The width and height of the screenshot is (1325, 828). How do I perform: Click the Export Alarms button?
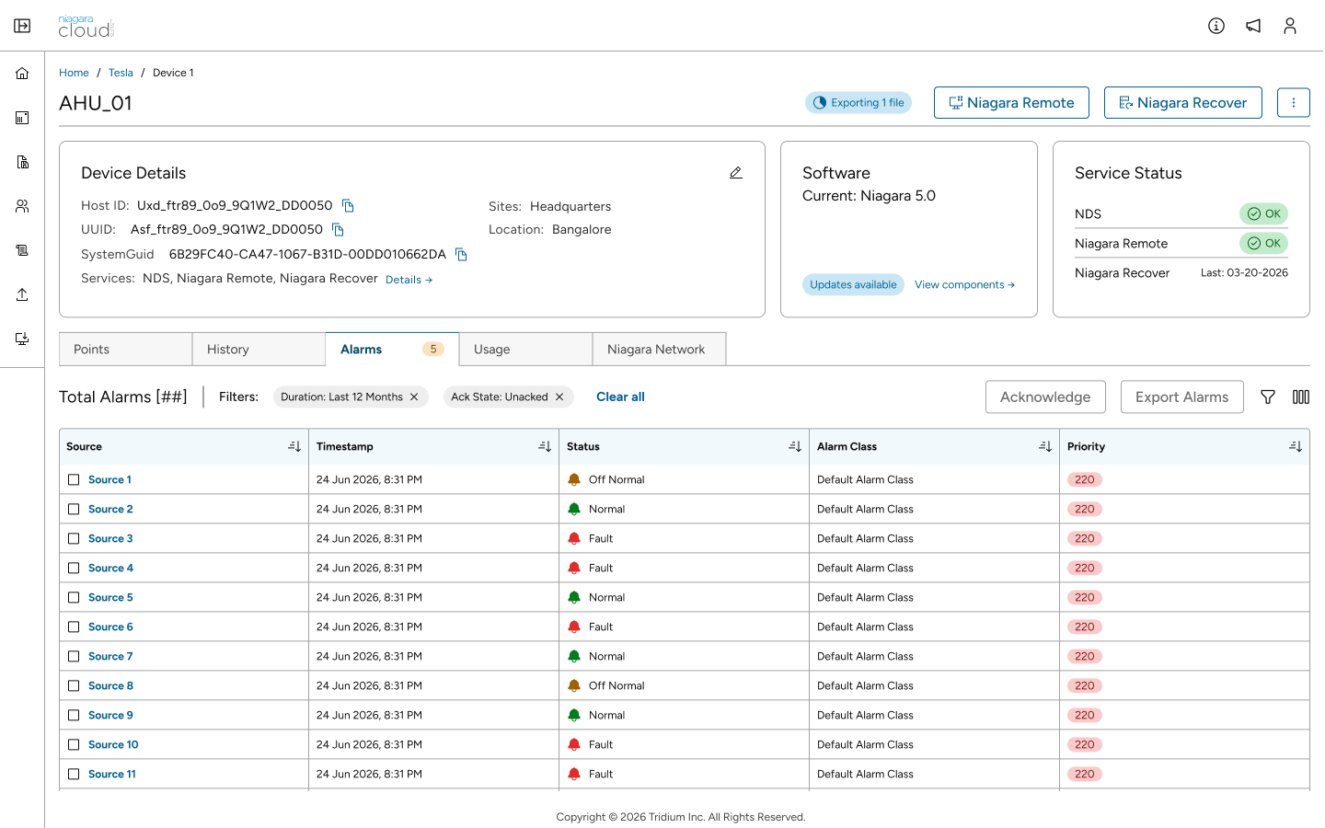pyautogui.click(x=1182, y=397)
